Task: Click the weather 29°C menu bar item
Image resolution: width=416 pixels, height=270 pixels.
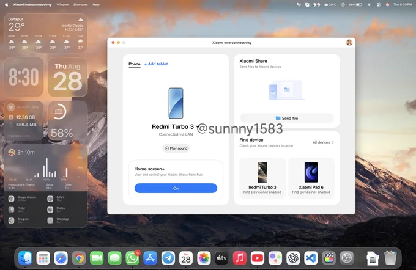Action: click(330, 5)
